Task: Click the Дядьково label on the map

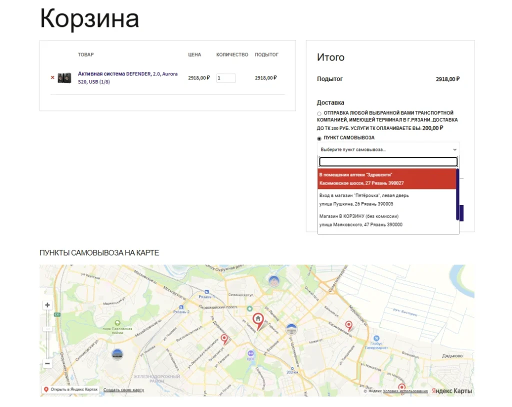Action: 452,355
